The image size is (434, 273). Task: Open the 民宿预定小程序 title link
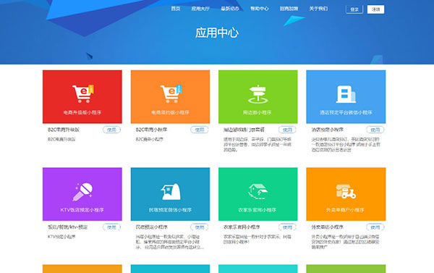pyautogui.click(x=152, y=227)
